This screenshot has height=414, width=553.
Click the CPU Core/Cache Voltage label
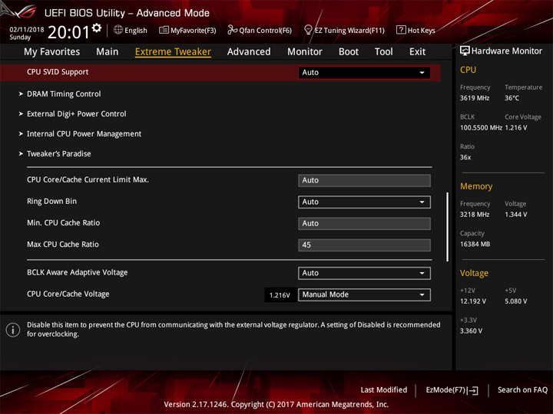coord(68,294)
